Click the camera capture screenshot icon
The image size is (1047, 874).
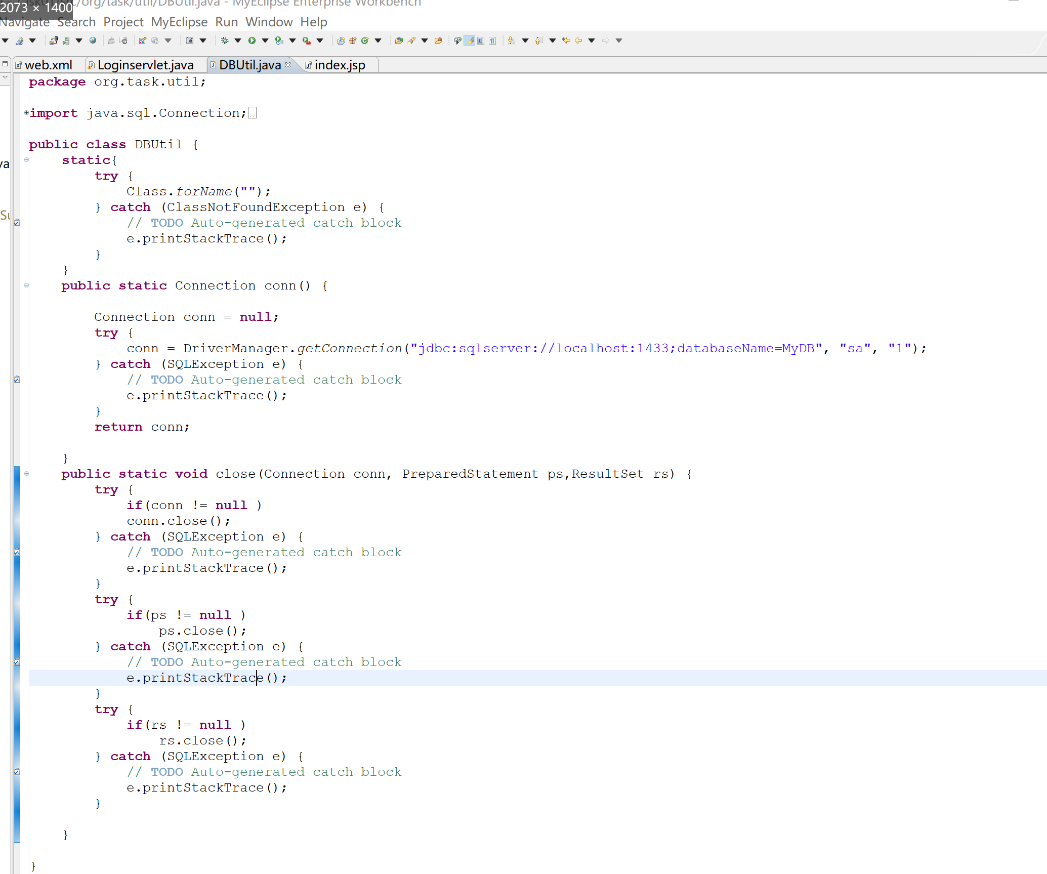coord(190,40)
